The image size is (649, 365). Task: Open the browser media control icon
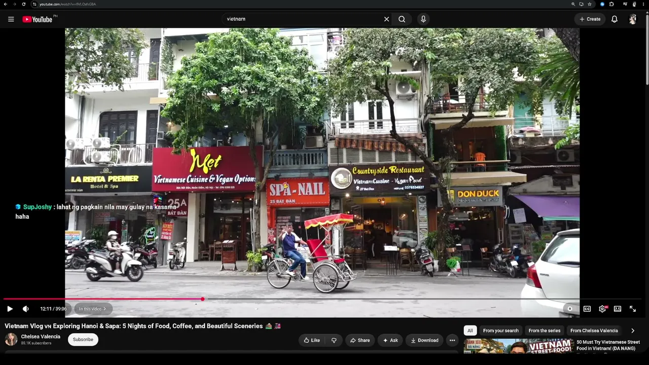pyautogui.click(x=625, y=4)
